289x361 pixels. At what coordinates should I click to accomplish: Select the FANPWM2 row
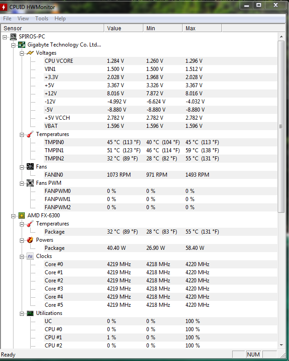161,207
